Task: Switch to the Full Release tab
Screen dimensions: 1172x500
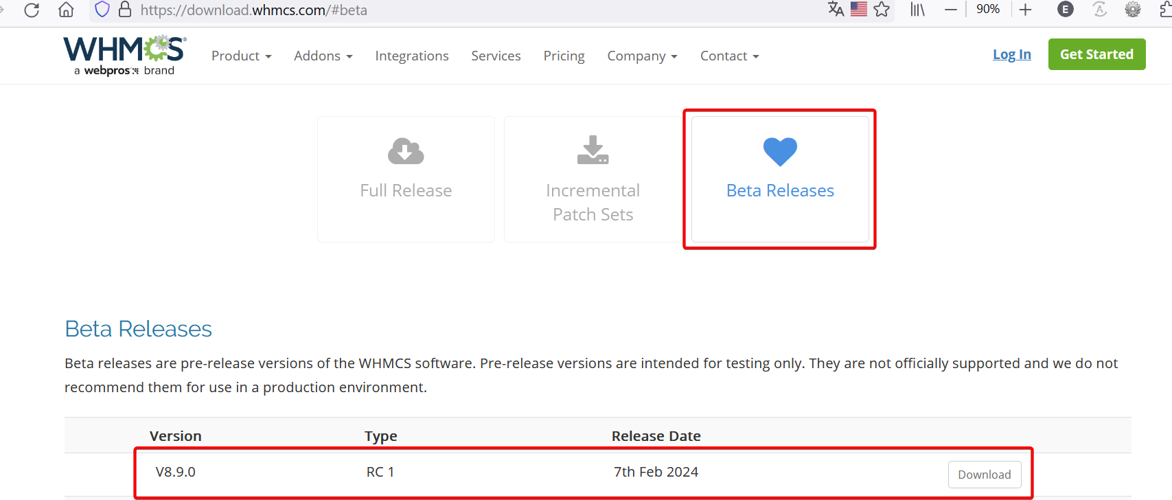Action: pos(406,179)
